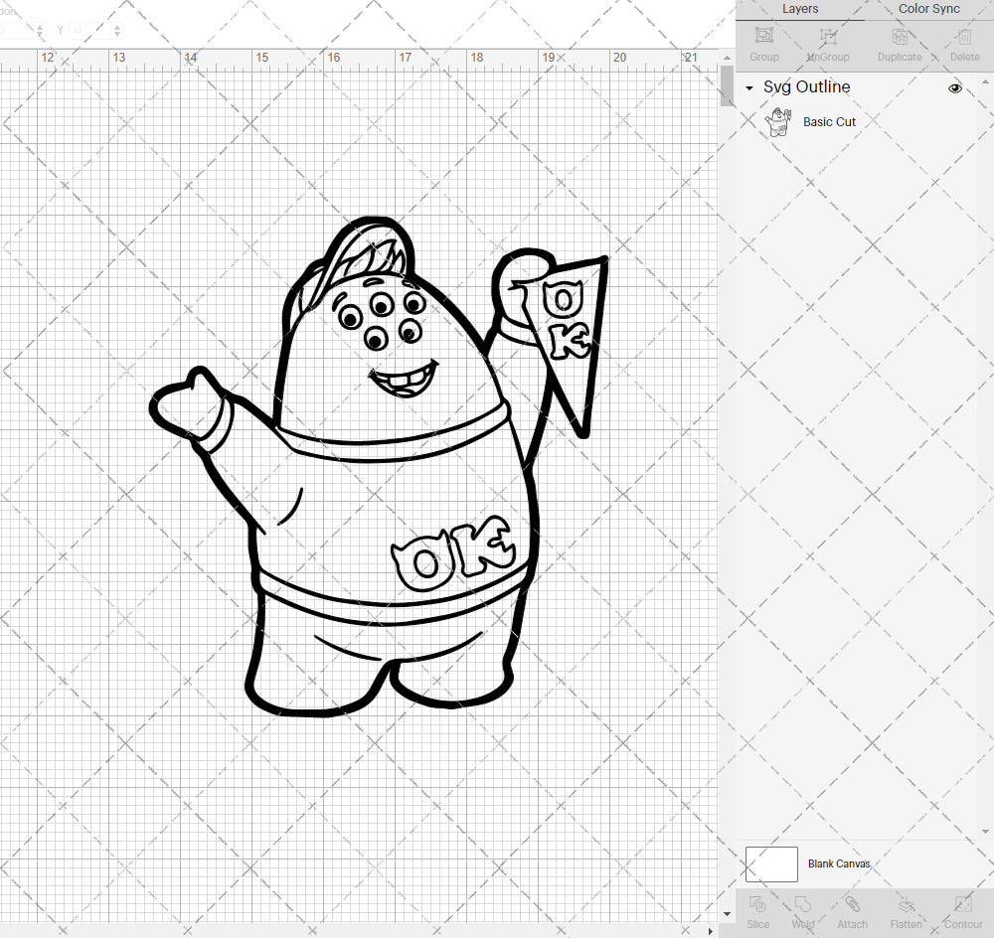
Task: Select the monster outline artwork on canvas
Action: pyautogui.click(x=379, y=467)
